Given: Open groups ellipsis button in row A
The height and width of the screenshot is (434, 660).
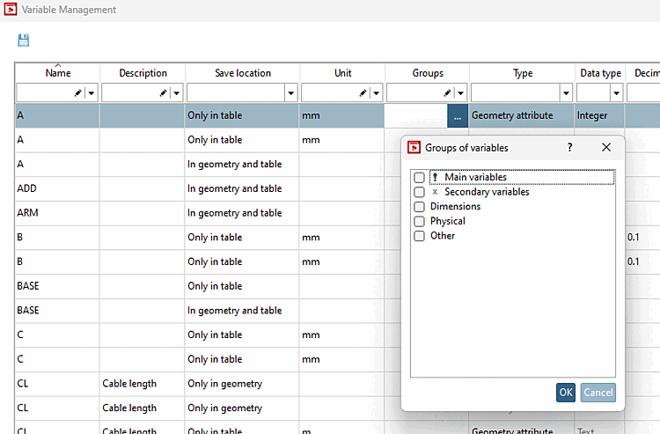Looking at the screenshot, I should 458,115.
